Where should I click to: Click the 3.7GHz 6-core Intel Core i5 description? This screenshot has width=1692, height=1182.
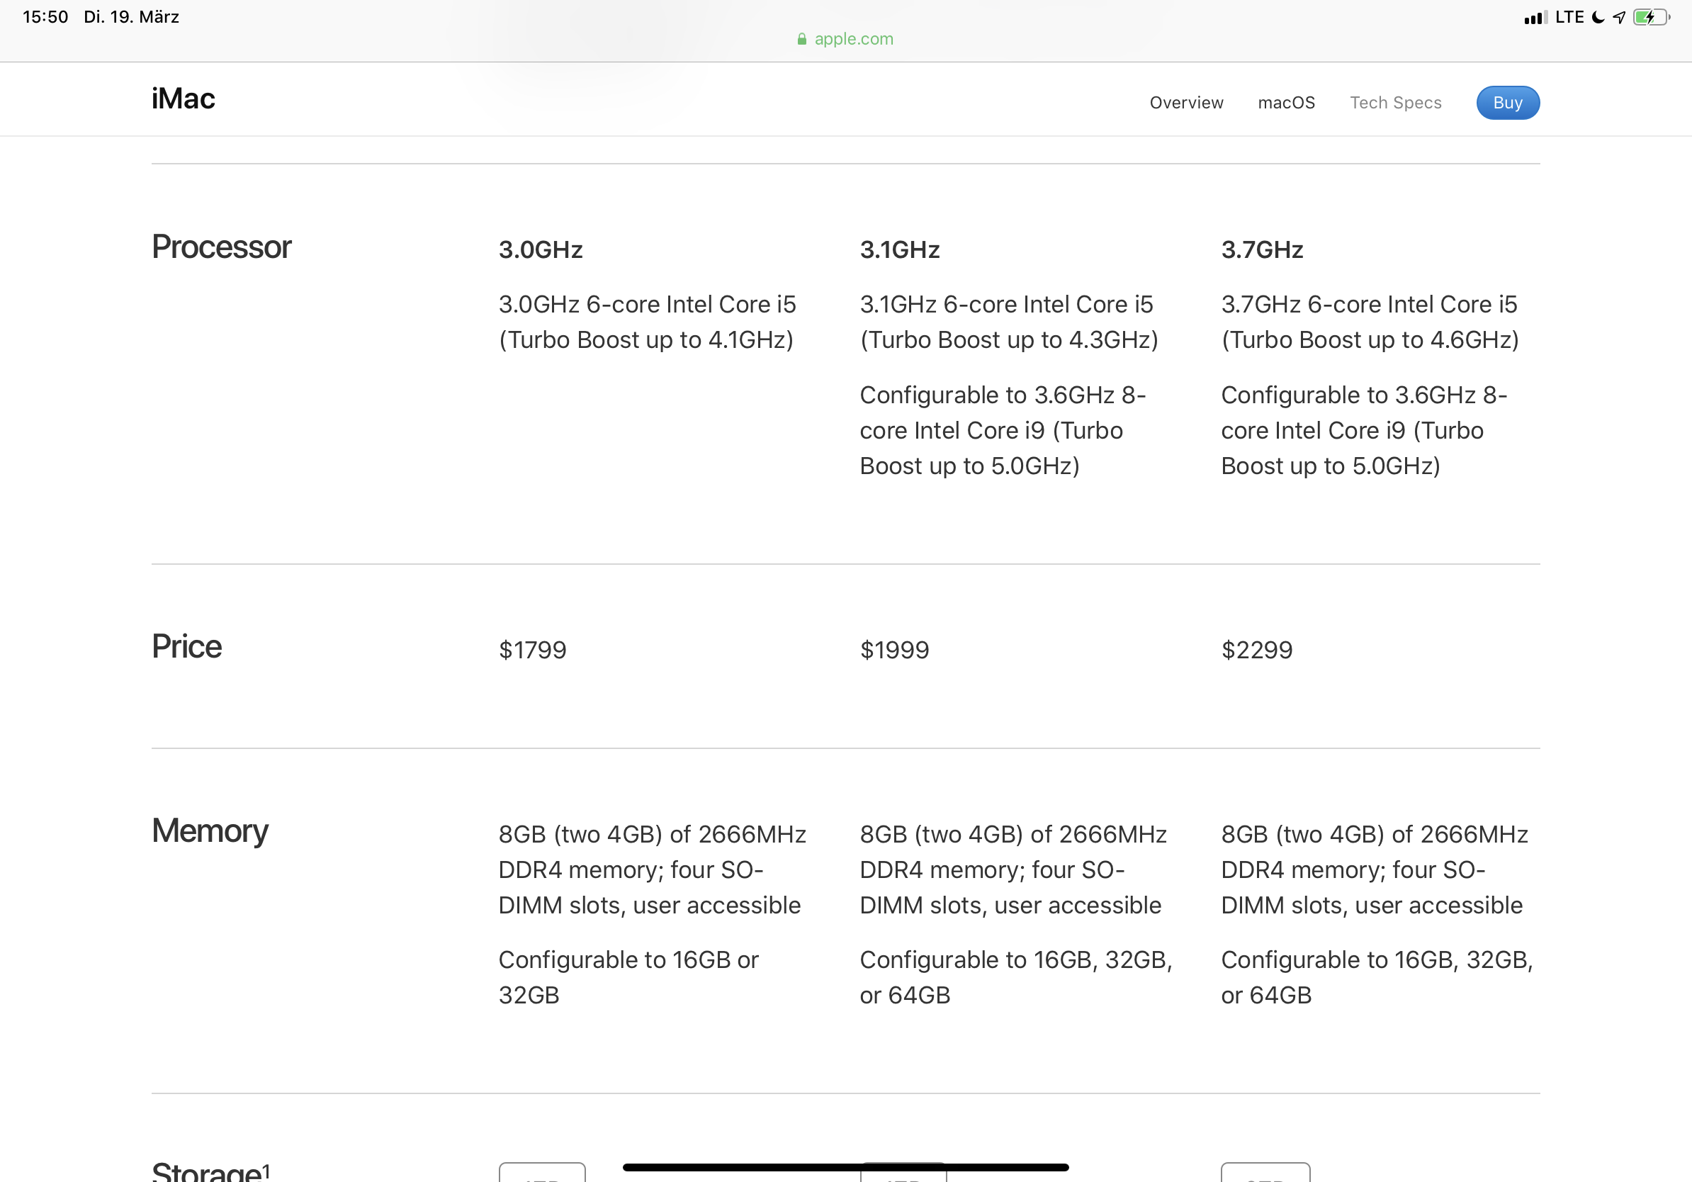pyautogui.click(x=1370, y=322)
